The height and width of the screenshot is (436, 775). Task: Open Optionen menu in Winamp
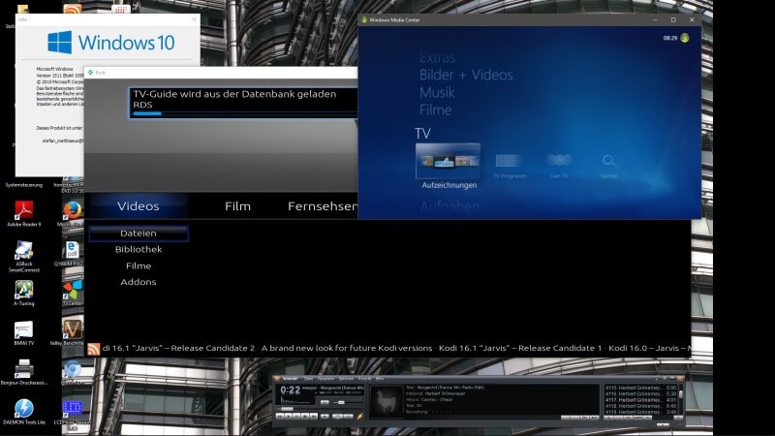[346, 379]
